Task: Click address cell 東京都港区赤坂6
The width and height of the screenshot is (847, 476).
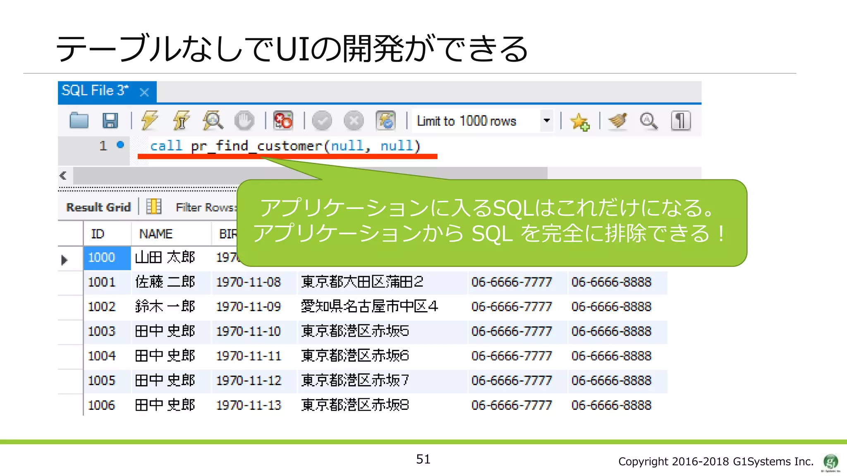Action: pyautogui.click(x=383, y=356)
